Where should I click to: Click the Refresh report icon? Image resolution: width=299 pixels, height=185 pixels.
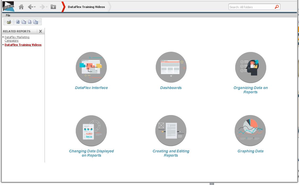coord(18,22)
